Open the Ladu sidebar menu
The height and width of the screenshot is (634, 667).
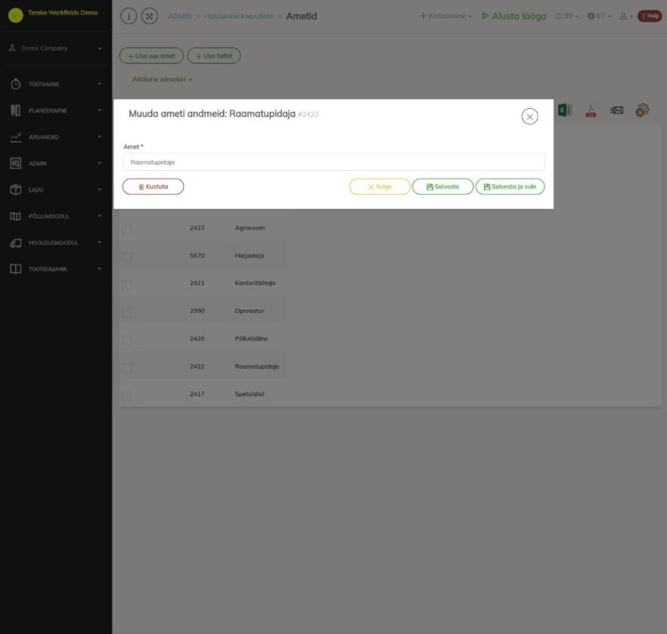pos(56,190)
